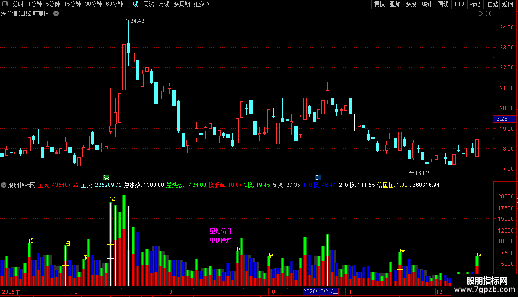
Task: Click the diamond marker icon above chart
Action: pos(480,14)
